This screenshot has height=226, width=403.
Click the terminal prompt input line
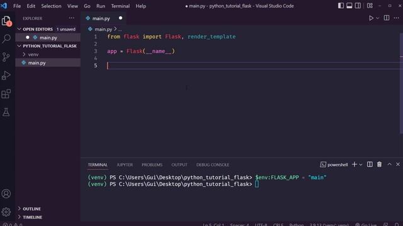257,184
